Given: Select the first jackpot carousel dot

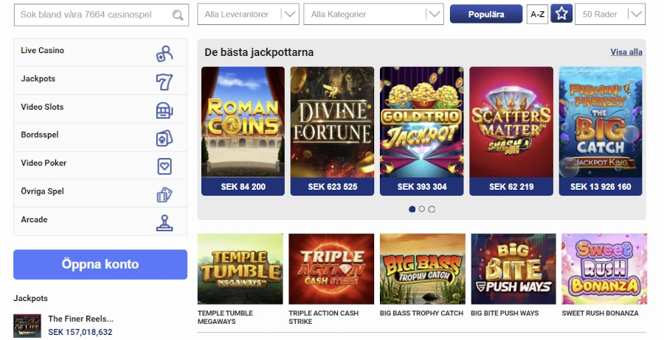Looking at the screenshot, I should 412,209.
